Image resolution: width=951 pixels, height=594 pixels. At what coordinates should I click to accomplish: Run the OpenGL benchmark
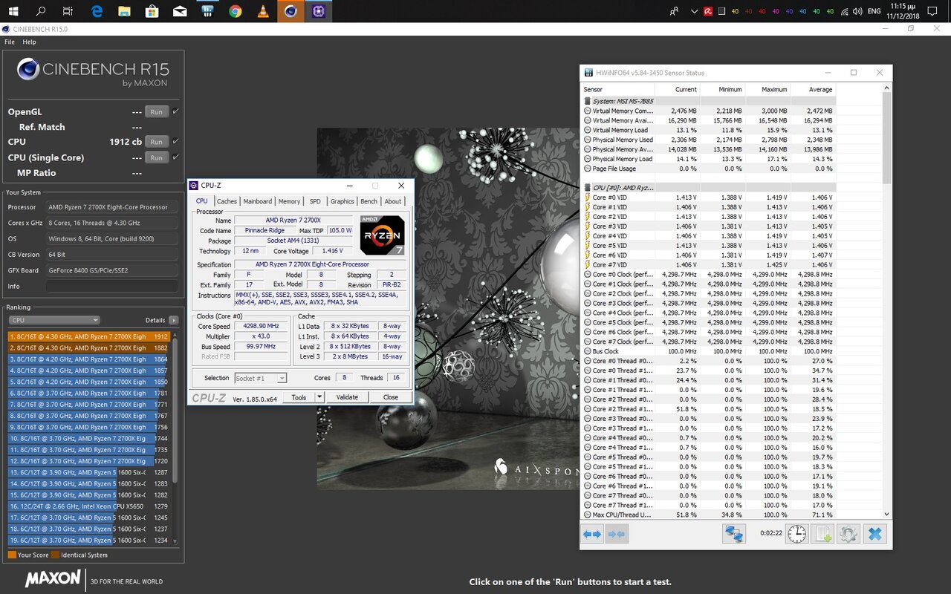click(156, 112)
